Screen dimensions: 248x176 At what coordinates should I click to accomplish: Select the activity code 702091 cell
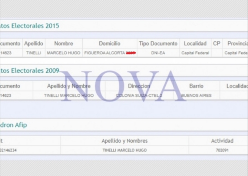pos(222,150)
